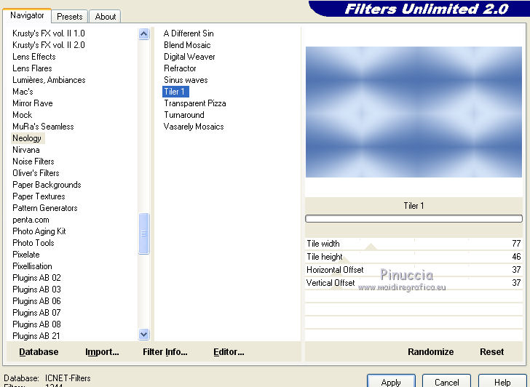530x387 pixels.
Task: Choose the Transparent Pizza filter
Action: [194, 103]
